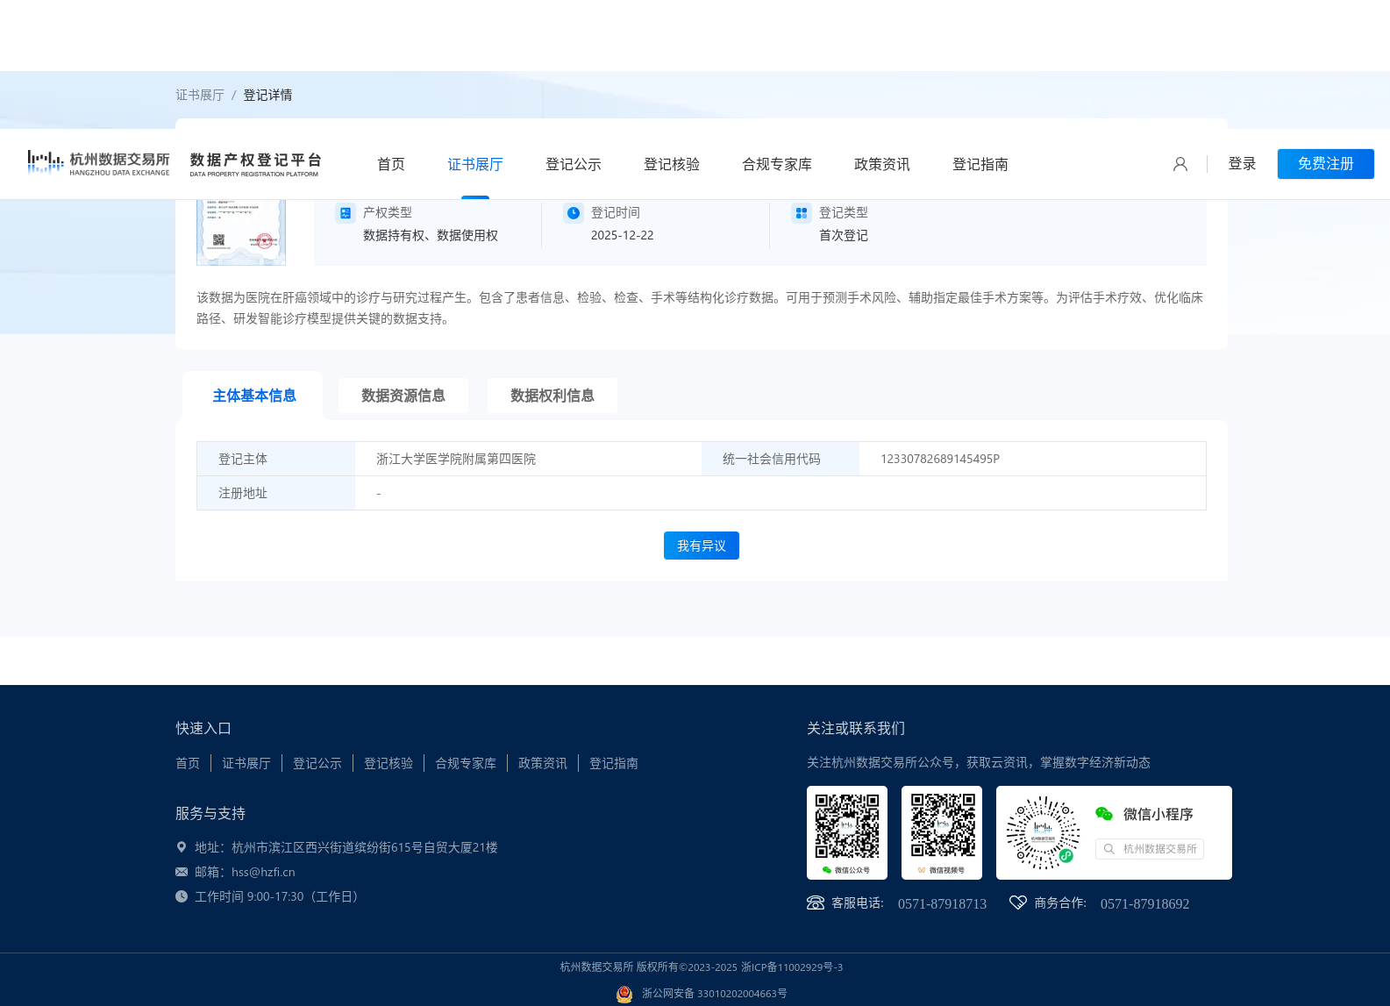
Task: Open 登记公示 in top navigation
Action: tap(574, 164)
